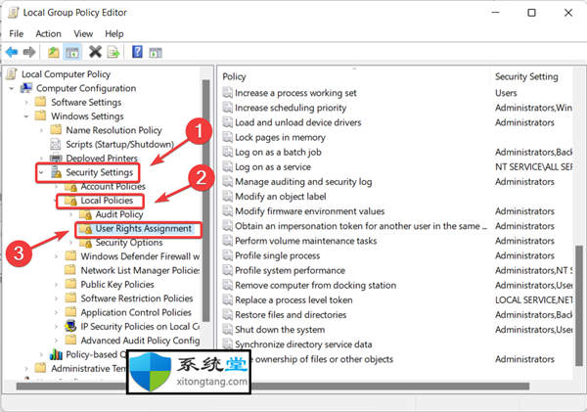Select Profile system performance policy
This screenshot has width=587, height=412.
tap(291, 270)
